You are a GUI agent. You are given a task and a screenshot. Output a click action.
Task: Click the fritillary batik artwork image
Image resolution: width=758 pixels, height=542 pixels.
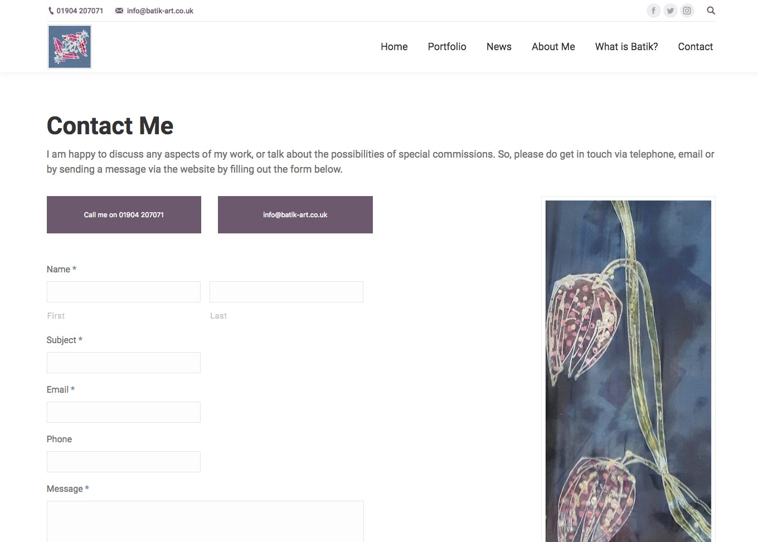coord(628,371)
